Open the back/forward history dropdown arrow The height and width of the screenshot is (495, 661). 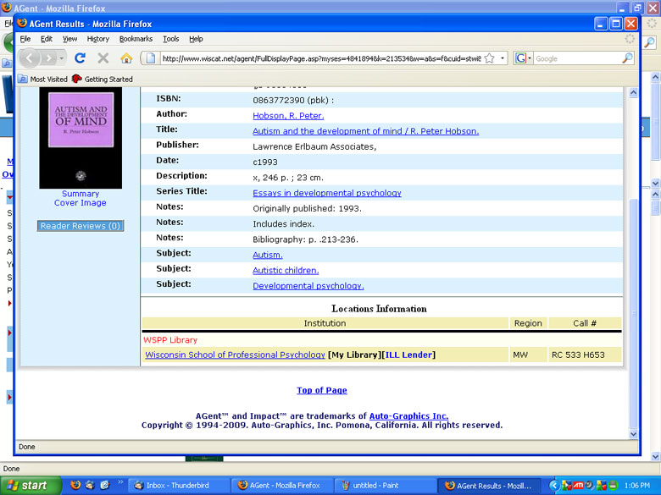coord(62,58)
